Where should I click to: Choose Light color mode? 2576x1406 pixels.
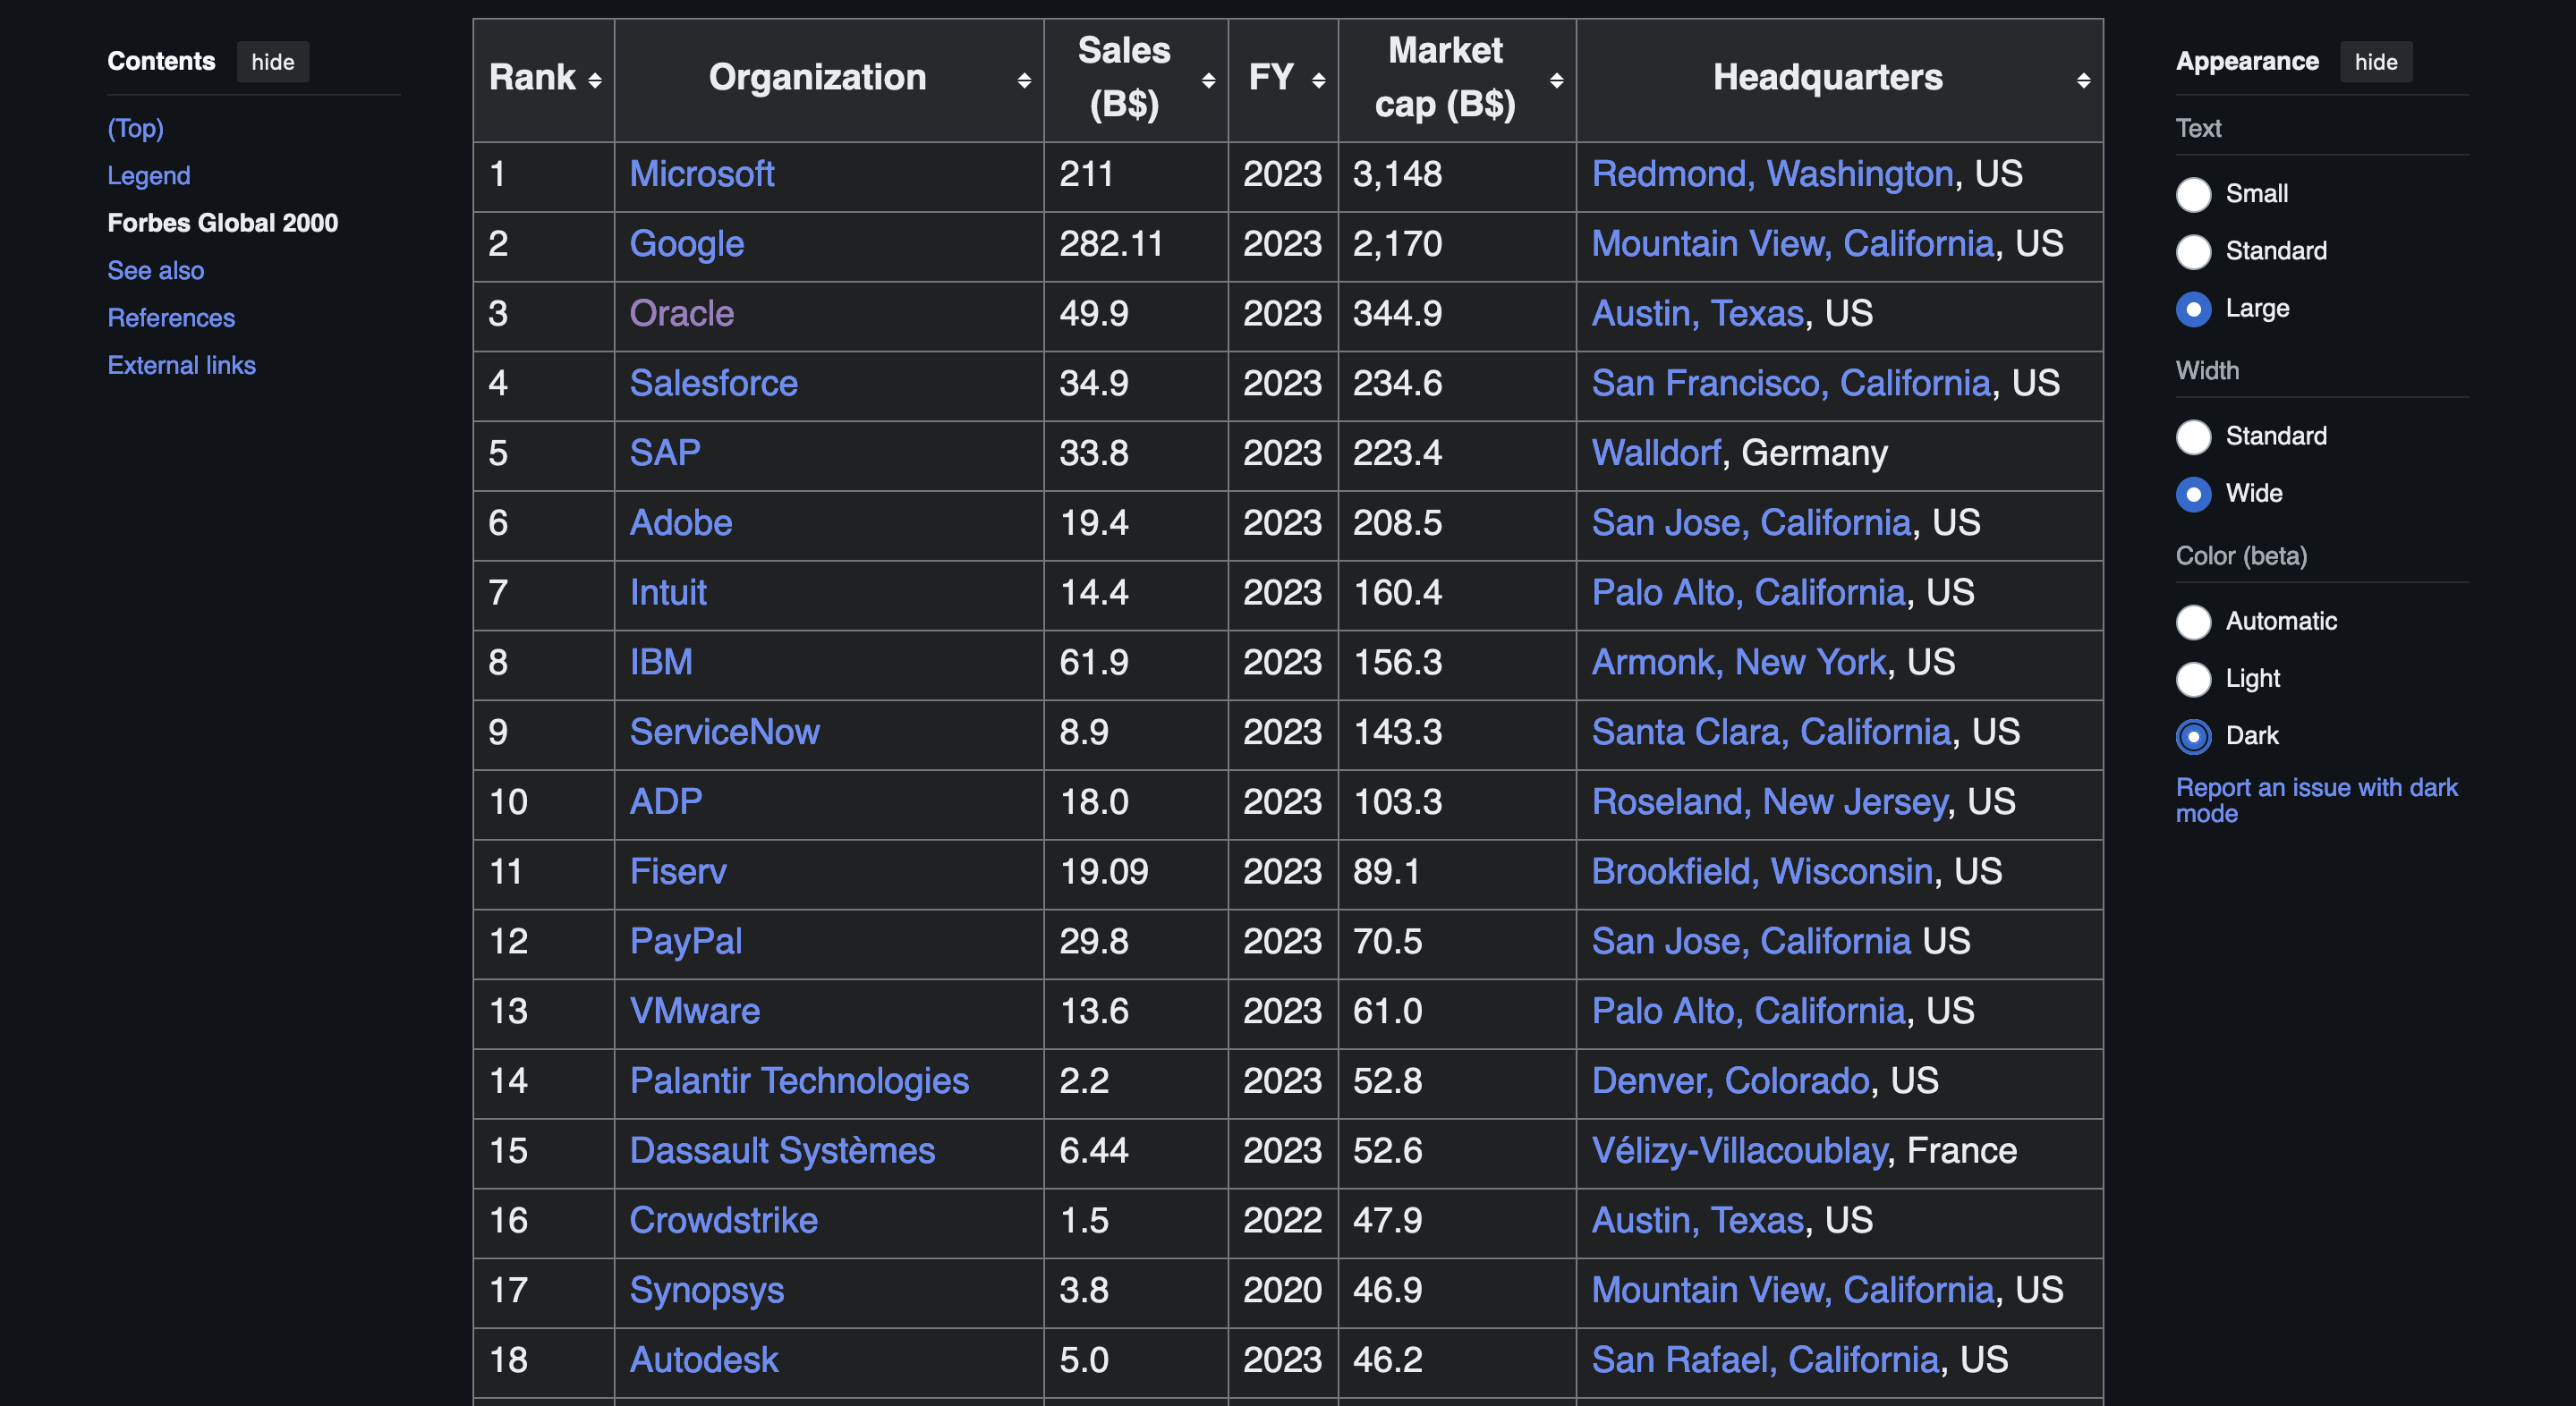click(x=2193, y=679)
